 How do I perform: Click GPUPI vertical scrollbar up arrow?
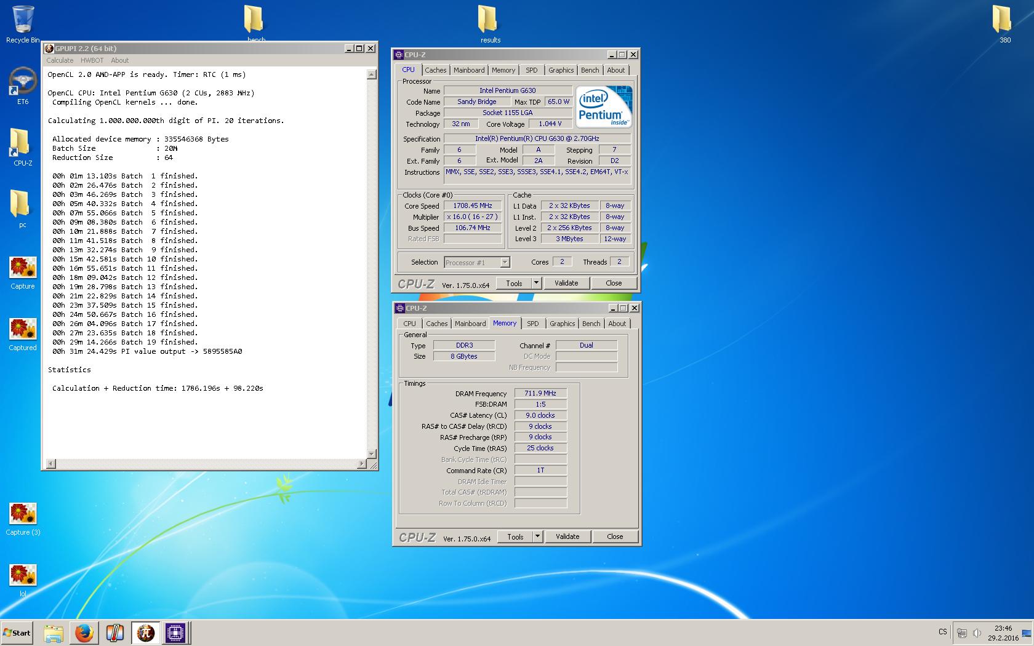pos(371,74)
